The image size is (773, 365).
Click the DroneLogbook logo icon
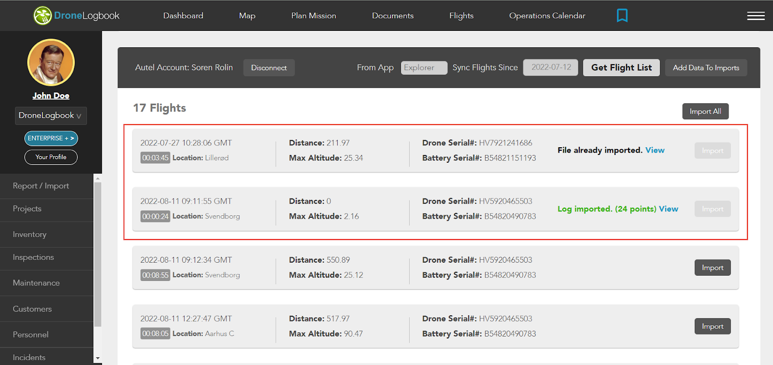pos(43,15)
